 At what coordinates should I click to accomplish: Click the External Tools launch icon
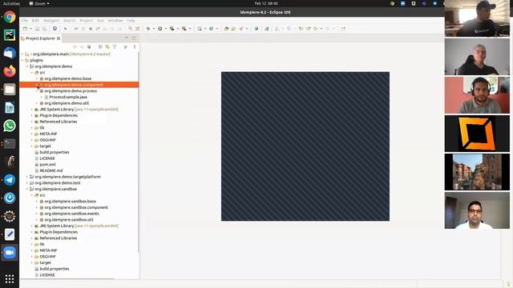coord(184,29)
